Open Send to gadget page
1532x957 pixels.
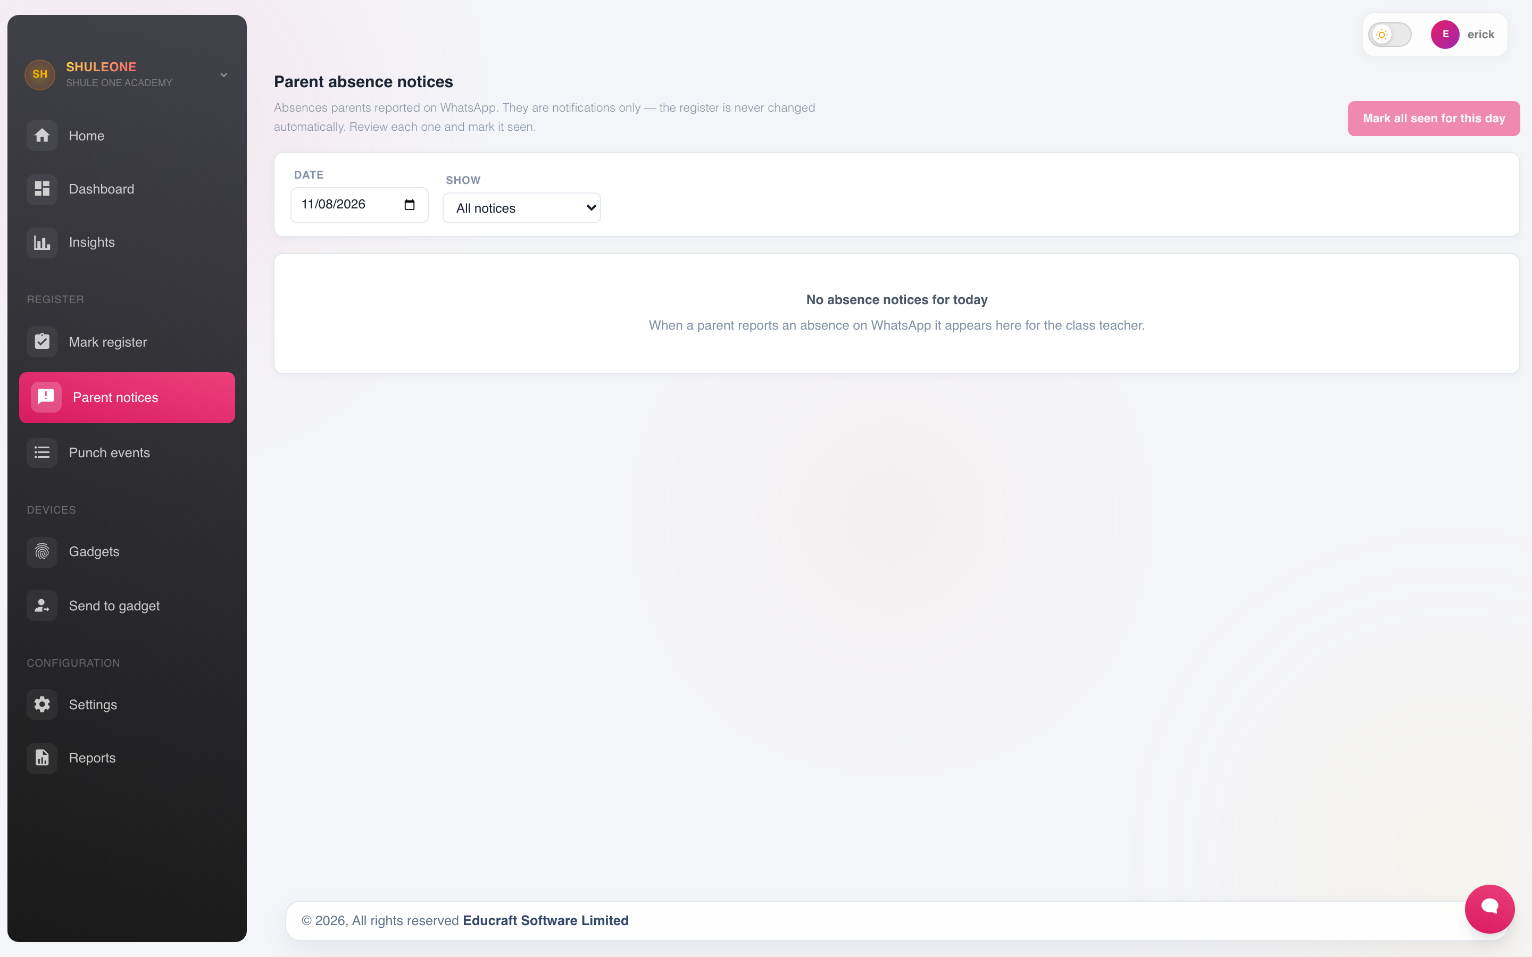(x=127, y=606)
